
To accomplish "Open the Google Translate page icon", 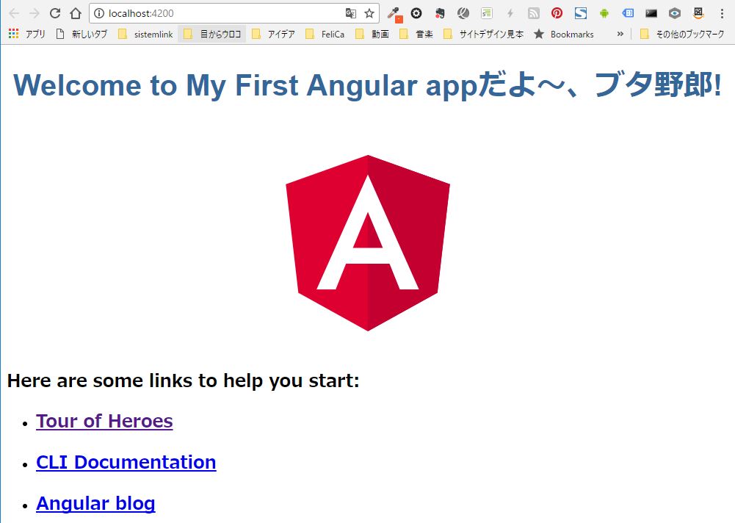I will coord(351,13).
